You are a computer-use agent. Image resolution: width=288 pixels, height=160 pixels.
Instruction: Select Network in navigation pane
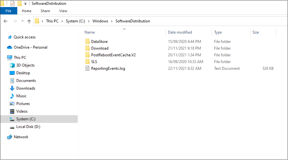(21, 137)
